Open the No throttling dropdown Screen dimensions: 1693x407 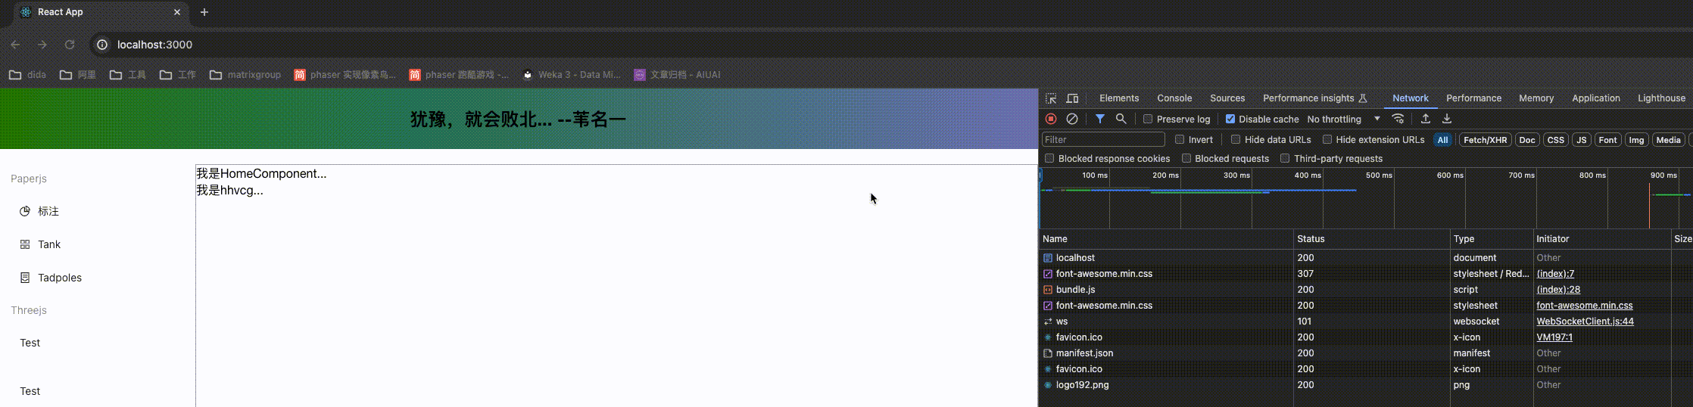(x=1343, y=120)
